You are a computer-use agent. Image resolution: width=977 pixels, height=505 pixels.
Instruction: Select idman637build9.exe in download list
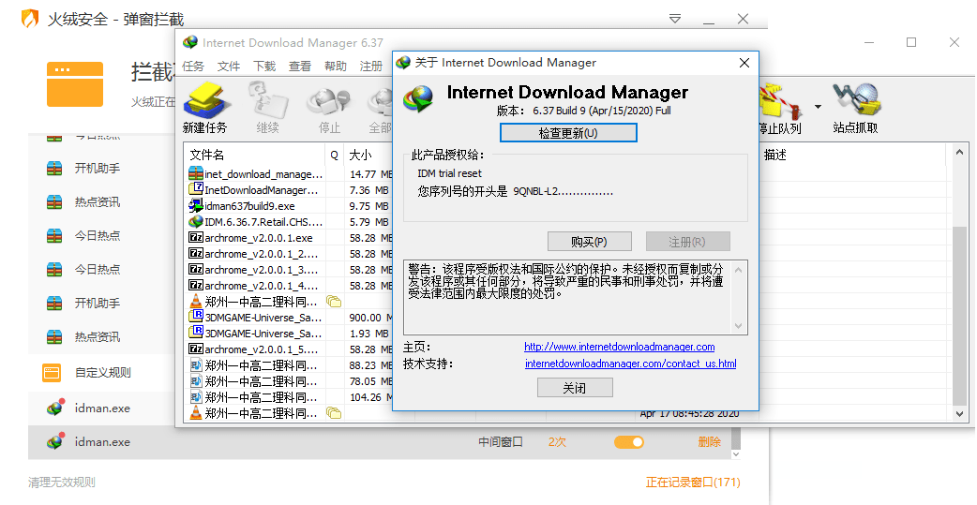(x=249, y=206)
